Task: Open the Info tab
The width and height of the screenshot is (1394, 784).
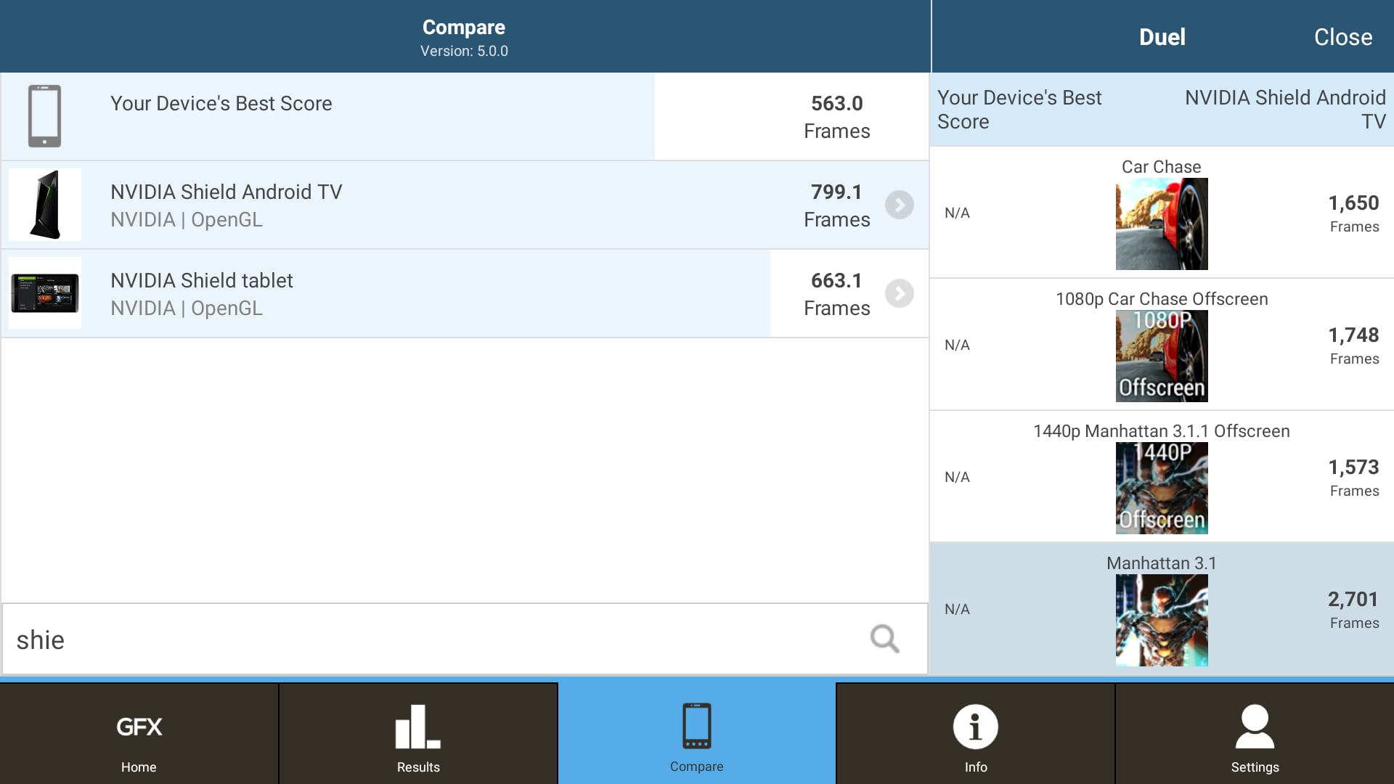Action: 976,733
